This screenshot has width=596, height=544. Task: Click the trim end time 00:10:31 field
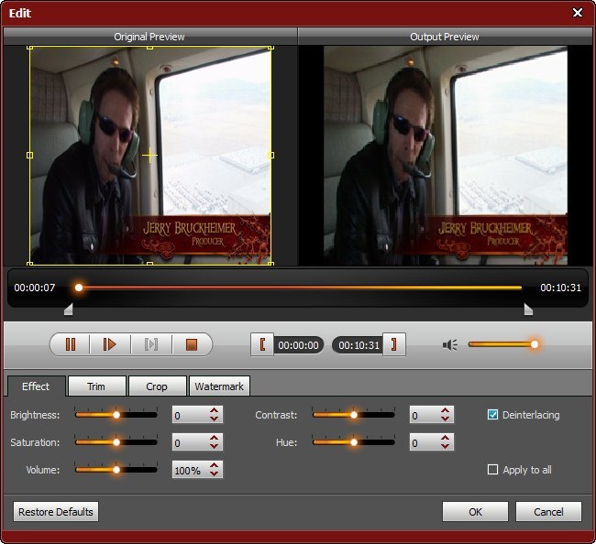tap(358, 345)
